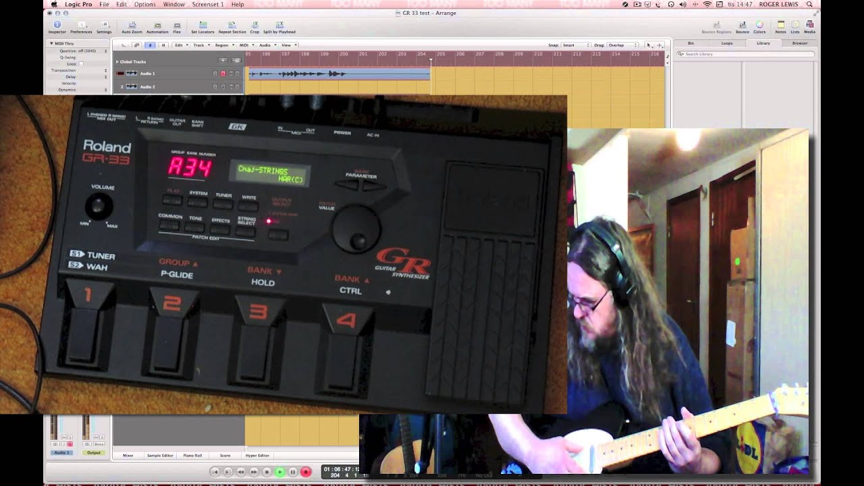Open the Options menu
Image resolution: width=864 pixels, height=486 pixels.
(144, 4)
